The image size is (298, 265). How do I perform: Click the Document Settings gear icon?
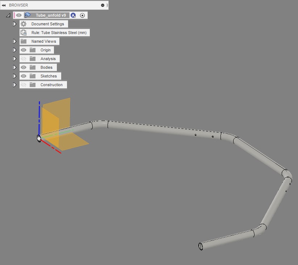[x=24, y=24]
